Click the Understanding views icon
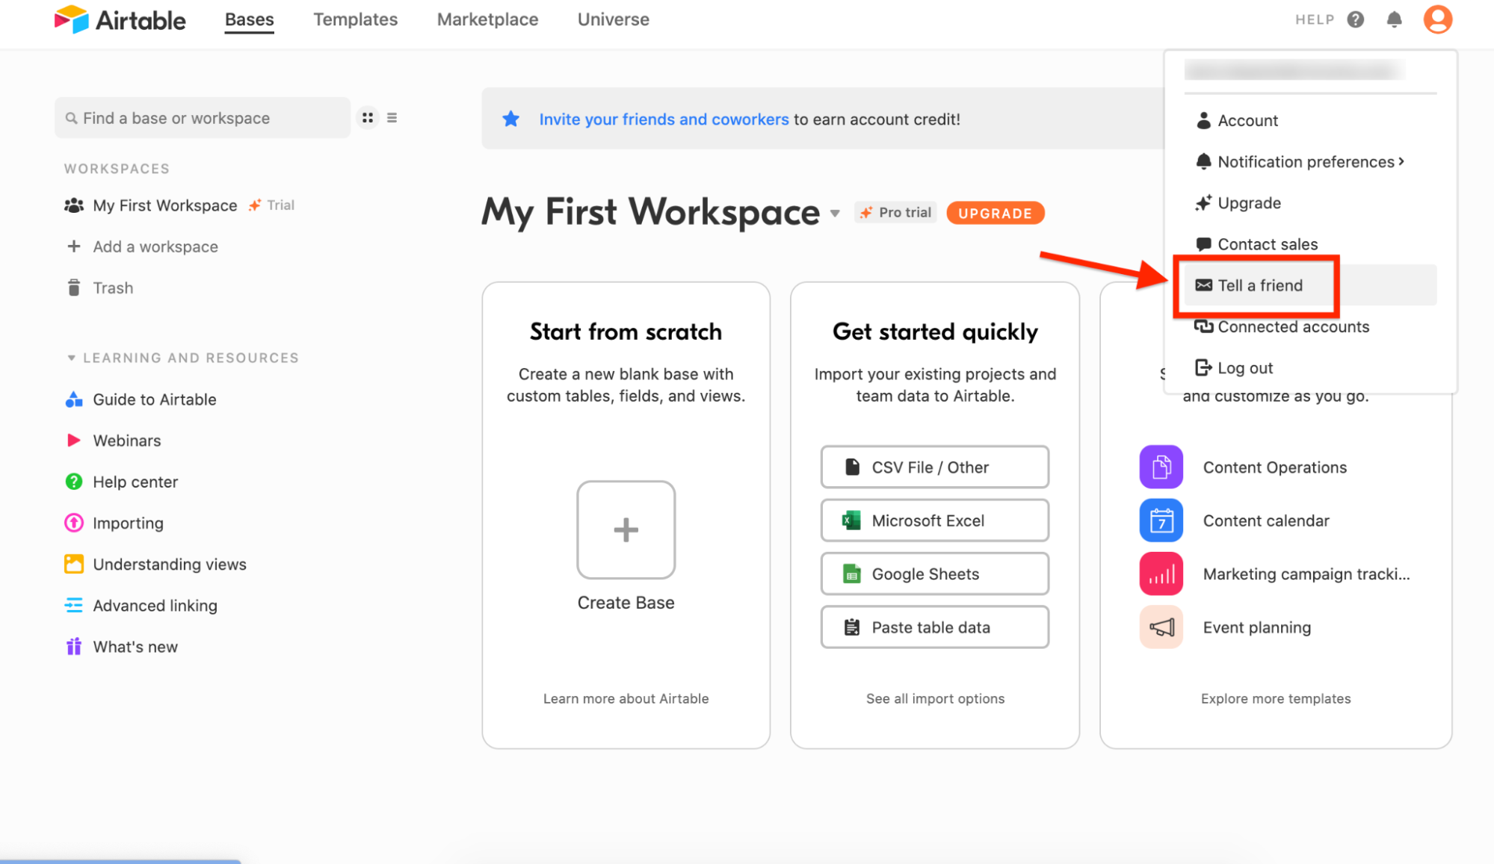Image resolution: width=1494 pixels, height=864 pixels. tap(74, 564)
